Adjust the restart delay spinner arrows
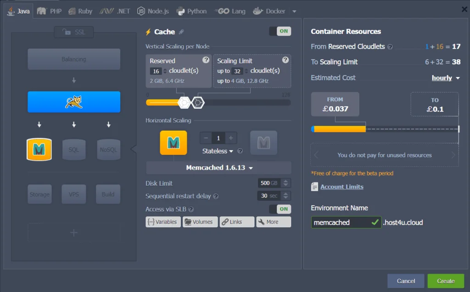Image resolution: width=470 pixels, height=292 pixels. point(285,196)
